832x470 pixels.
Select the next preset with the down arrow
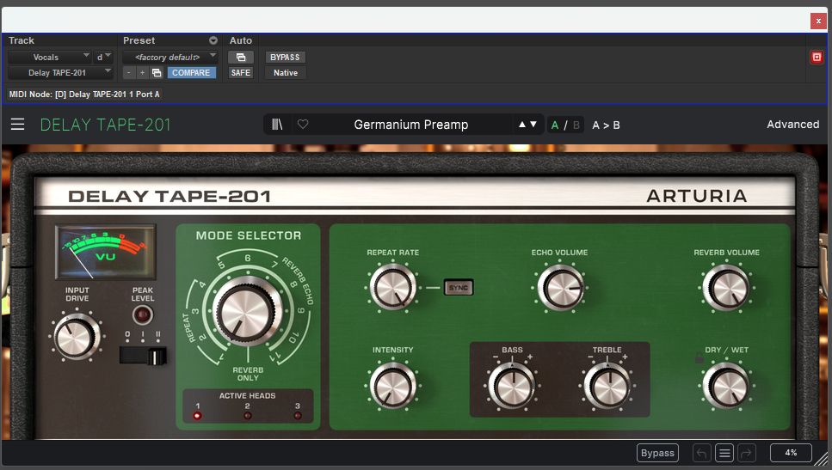[533, 125]
